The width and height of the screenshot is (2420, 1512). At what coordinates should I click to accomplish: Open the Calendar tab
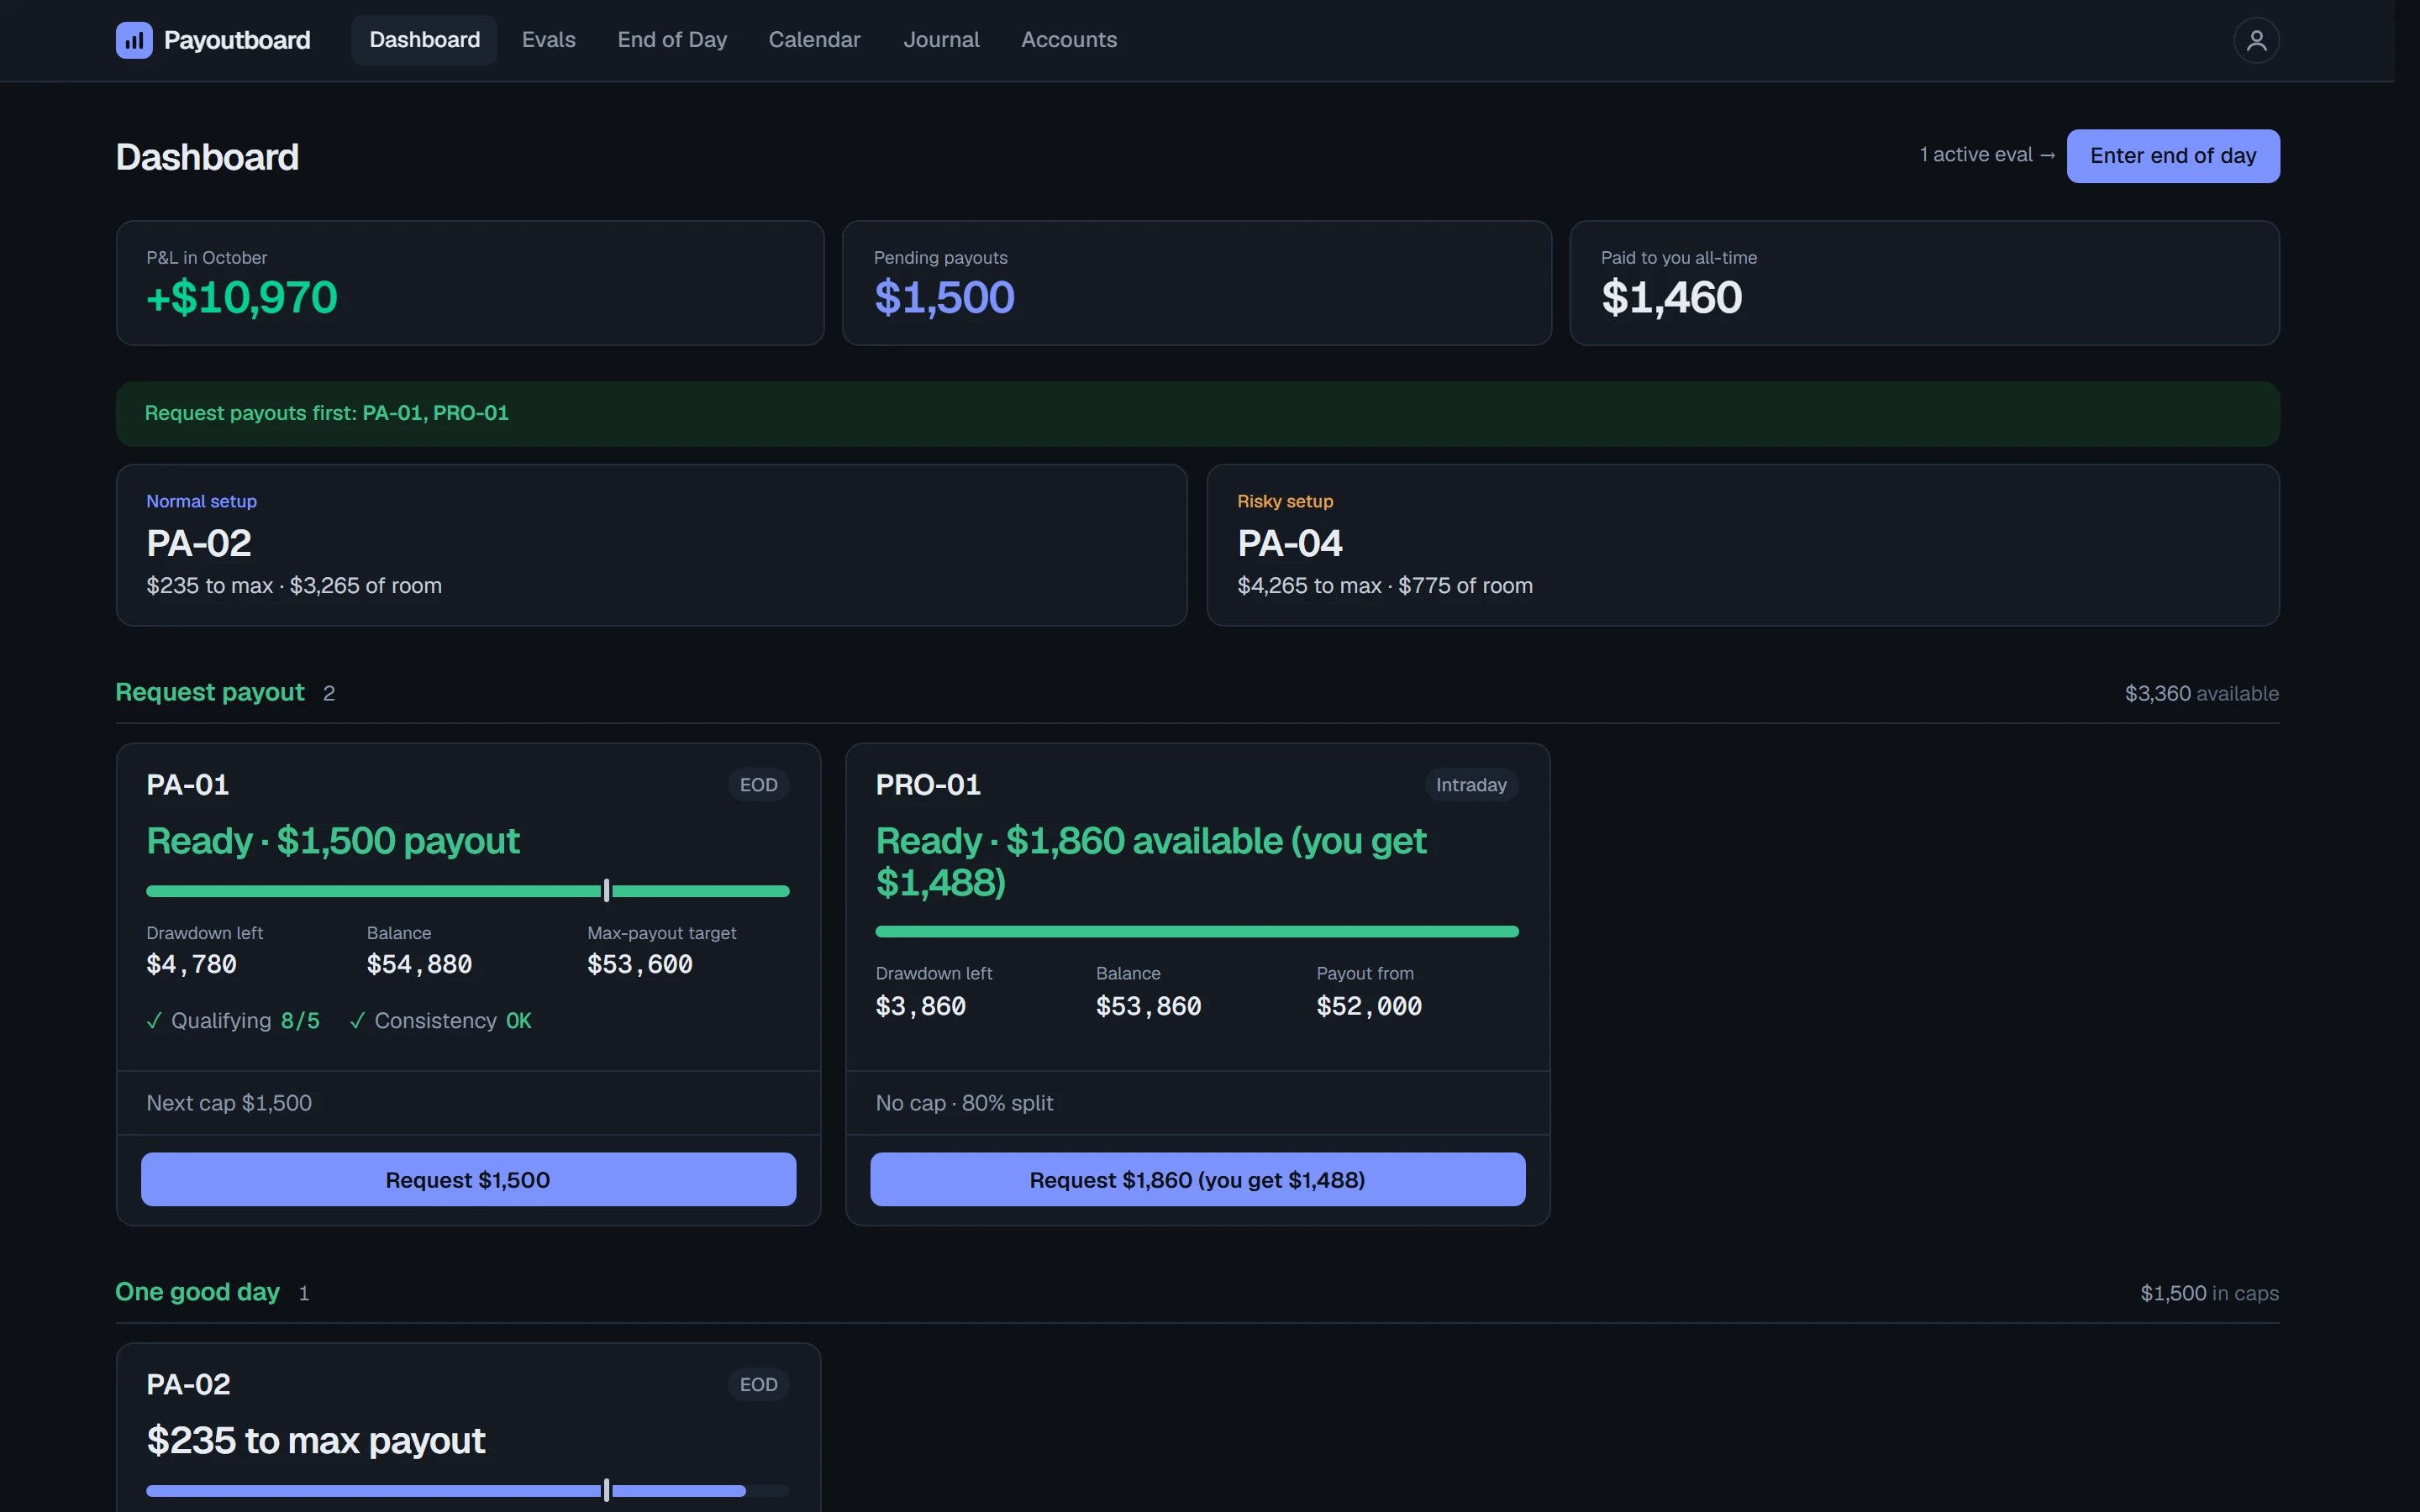coord(814,40)
